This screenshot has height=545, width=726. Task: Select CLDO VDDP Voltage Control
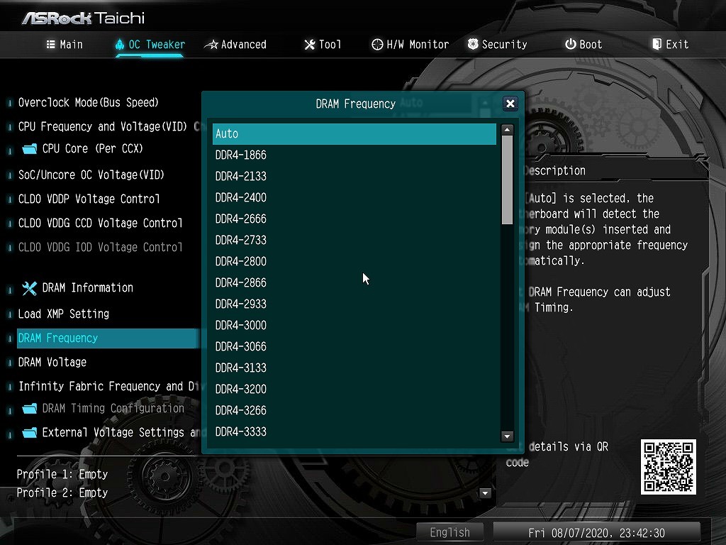[89, 199]
